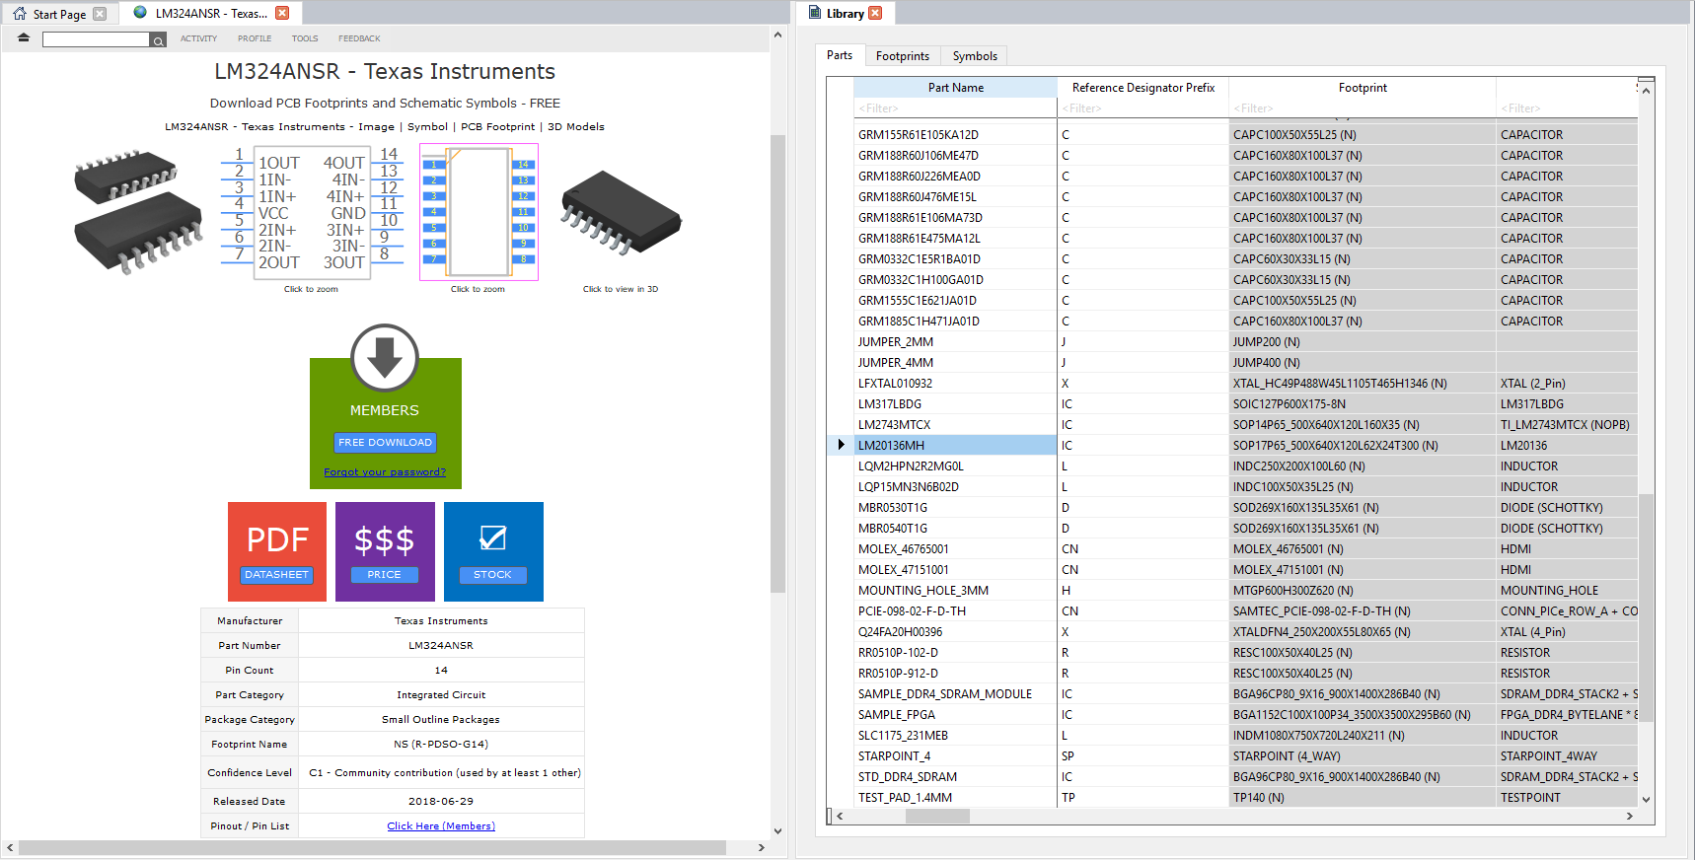Click the eject icon in web toolbar
1695x860 pixels.
[24, 37]
